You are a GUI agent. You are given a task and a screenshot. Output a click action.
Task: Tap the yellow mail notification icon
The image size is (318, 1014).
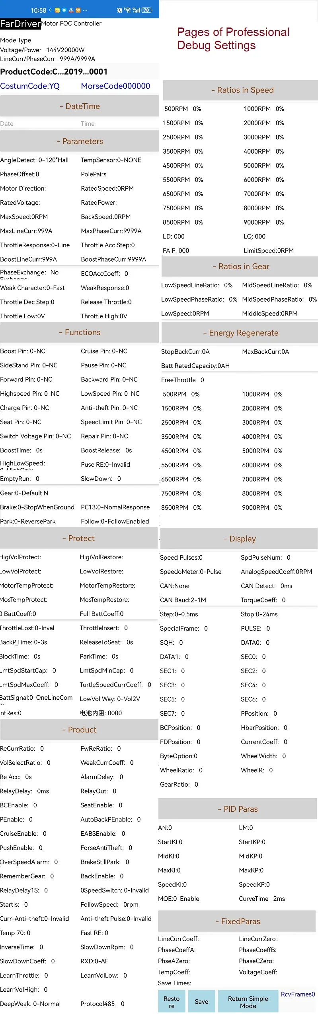coord(57,10)
